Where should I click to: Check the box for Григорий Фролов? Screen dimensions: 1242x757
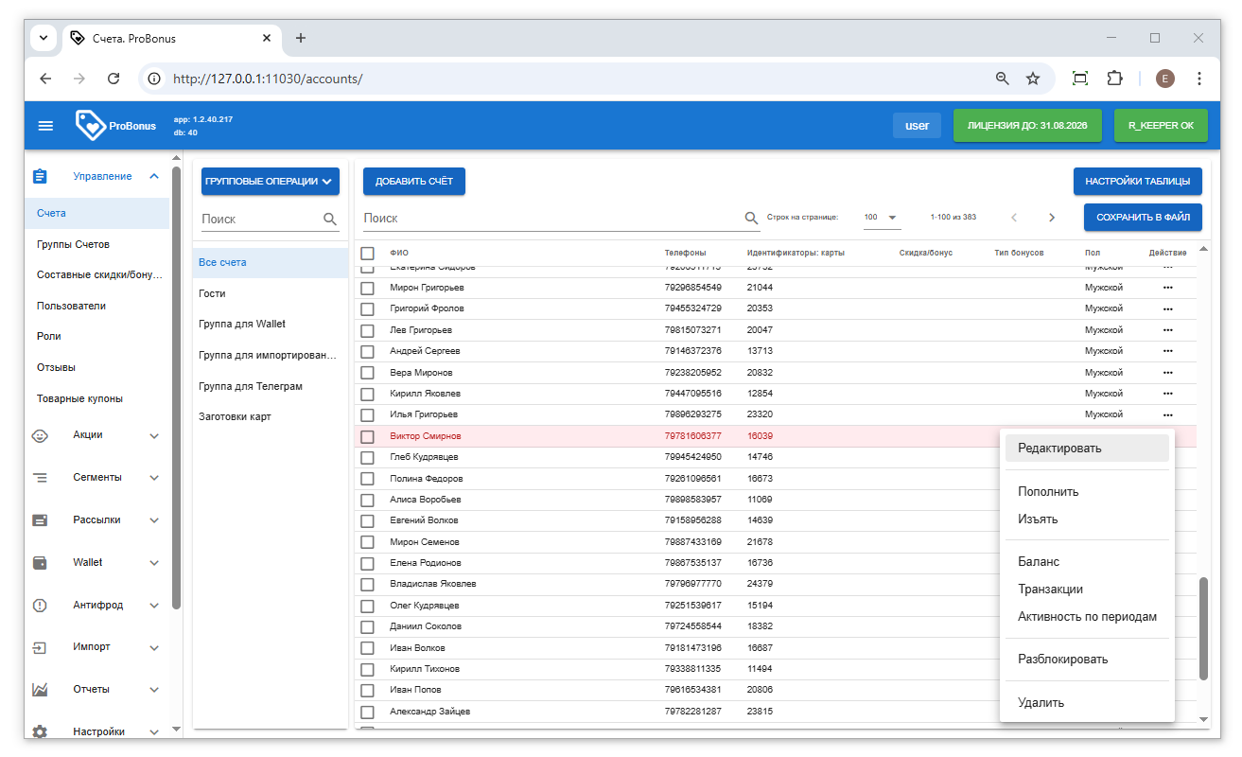pyautogui.click(x=367, y=308)
